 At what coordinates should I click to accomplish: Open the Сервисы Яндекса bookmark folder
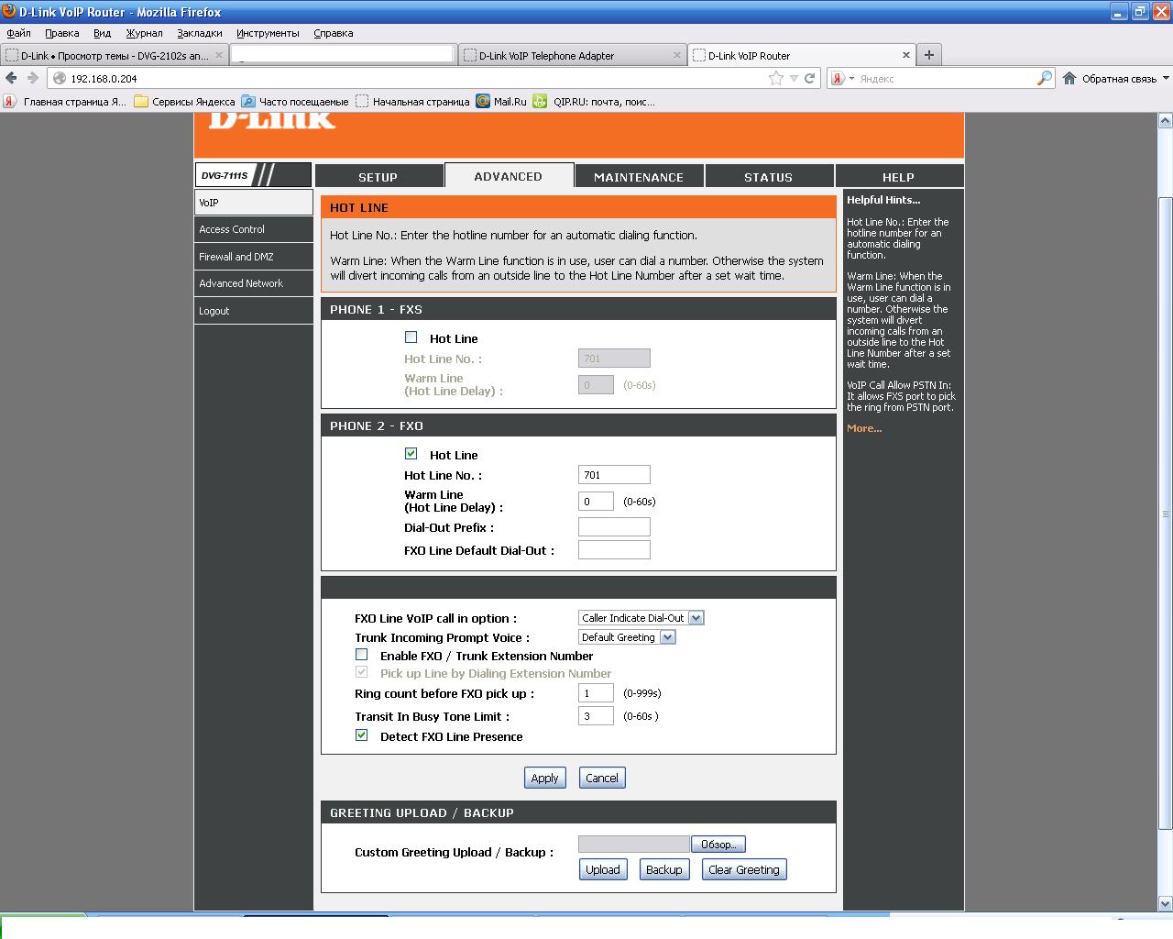click(184, 102)
